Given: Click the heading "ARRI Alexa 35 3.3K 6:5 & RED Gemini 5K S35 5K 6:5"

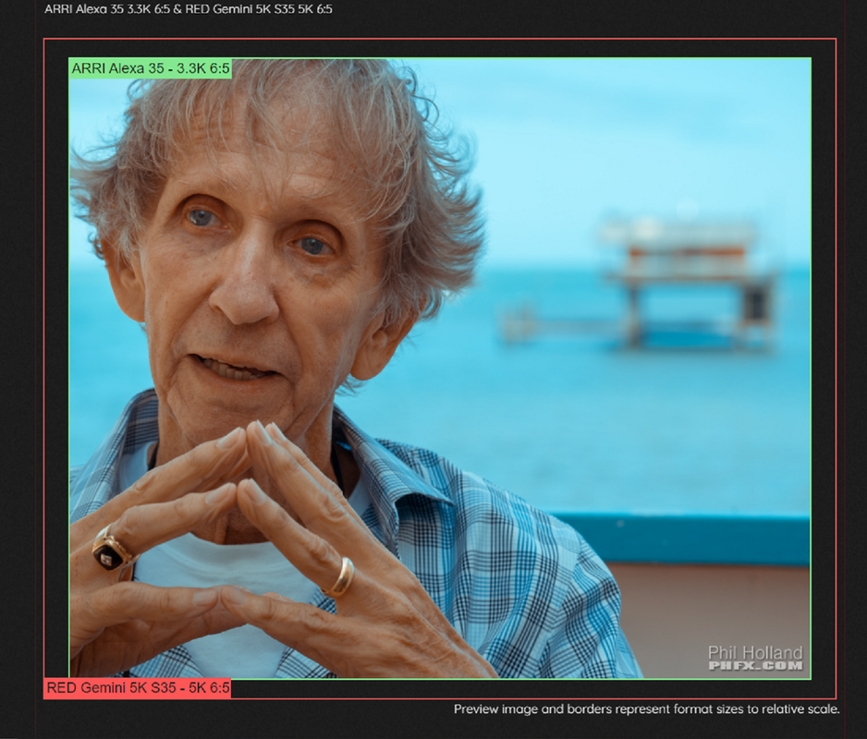Looking at the screenshot, I should point(189,9).
